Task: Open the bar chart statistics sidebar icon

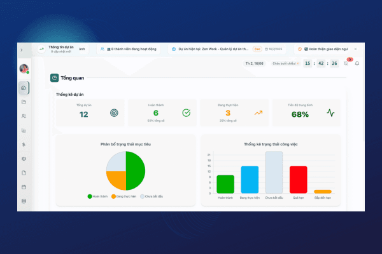Action: (x=24, y=130)
